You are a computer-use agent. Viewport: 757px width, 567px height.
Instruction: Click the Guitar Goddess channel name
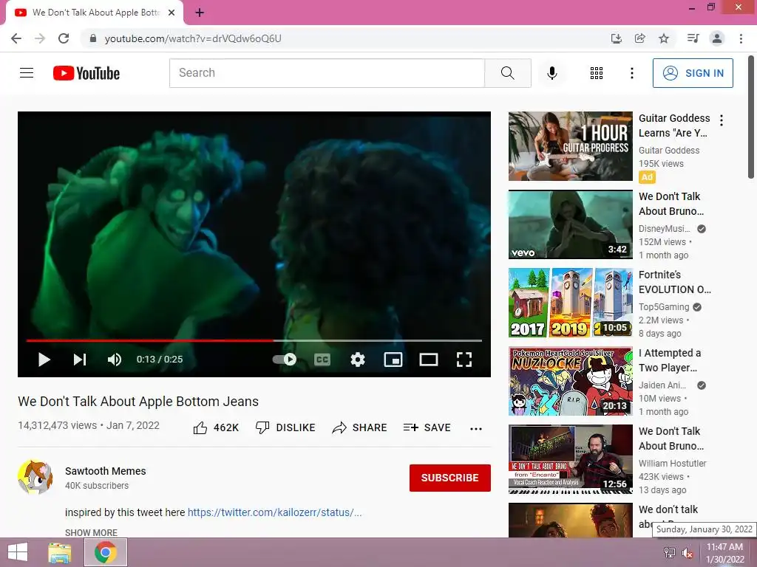click(x=668, y=151)
